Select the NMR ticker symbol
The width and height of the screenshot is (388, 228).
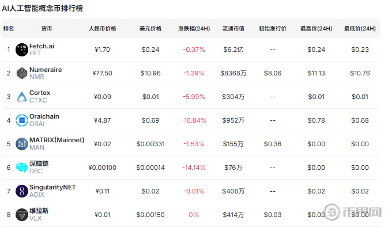tap(37, 77)
